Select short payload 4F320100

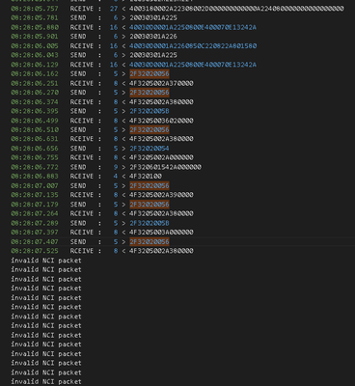146,176
